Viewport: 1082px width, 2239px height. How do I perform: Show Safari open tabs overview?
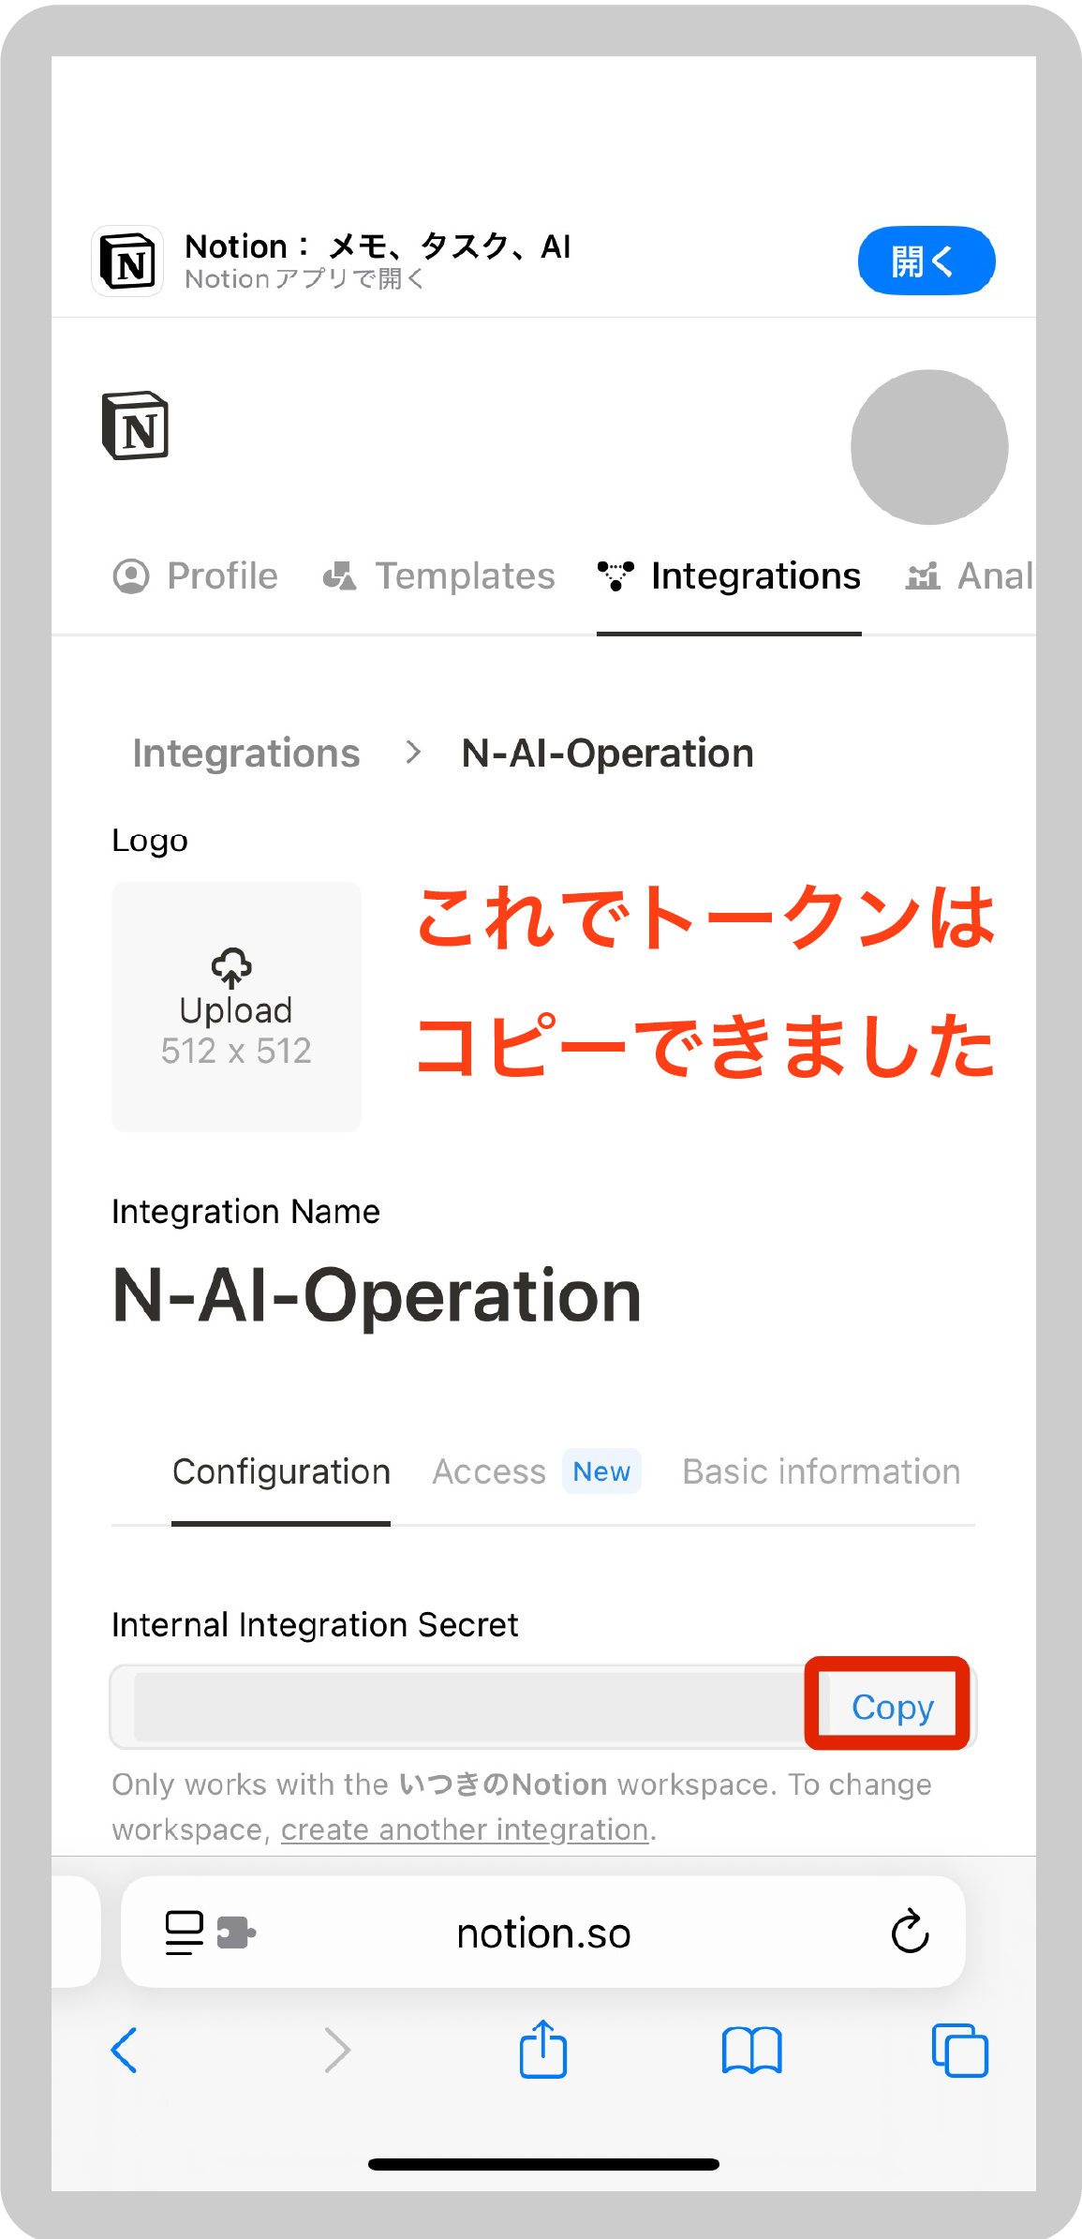[x=960, y=2050]
